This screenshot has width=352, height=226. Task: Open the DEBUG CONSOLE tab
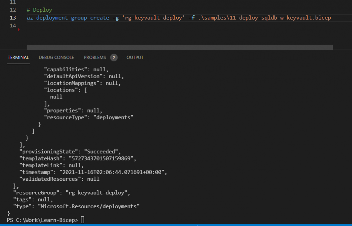coord(56,58)
